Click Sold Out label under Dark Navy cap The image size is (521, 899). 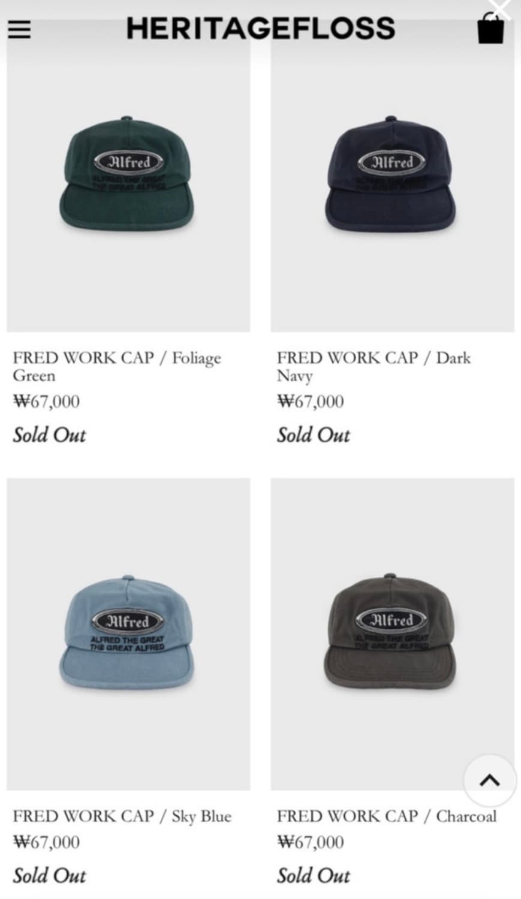[x=314, y=435]
